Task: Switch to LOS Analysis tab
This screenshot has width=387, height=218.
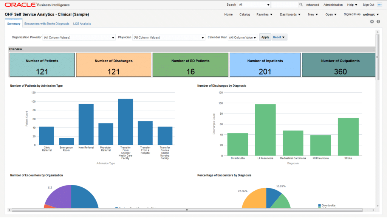Action: coord(82,24)
